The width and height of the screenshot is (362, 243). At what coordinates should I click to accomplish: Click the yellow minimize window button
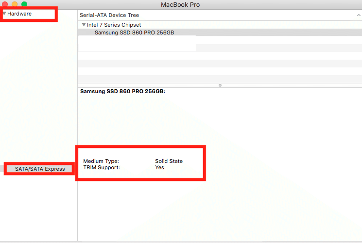[15, 4]
